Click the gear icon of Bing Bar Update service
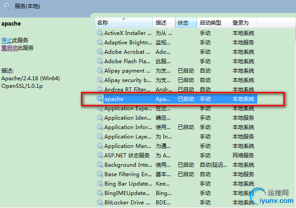The image size is (296, 208). [100, 183]
